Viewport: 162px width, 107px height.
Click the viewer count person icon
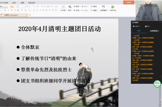tap(134, 26)
